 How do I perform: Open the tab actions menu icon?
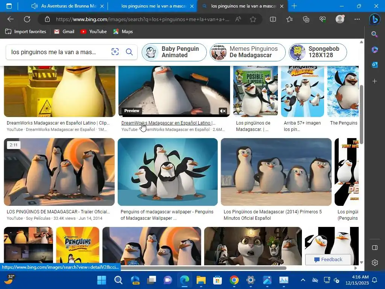[x=9, y=6]
